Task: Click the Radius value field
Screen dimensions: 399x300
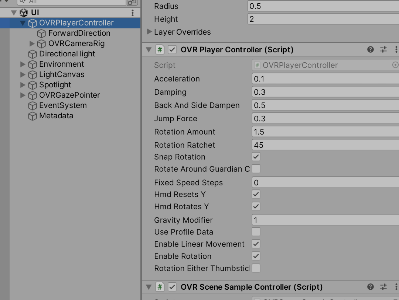Action: 323,6
